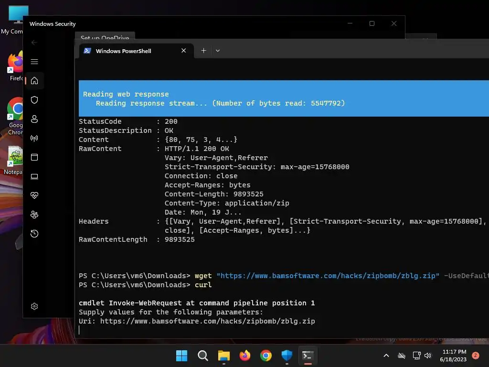Switch to Terminal taskbar icon
Image resolution: width=489 pixels, height=367 pixels.
click(308, 356)
